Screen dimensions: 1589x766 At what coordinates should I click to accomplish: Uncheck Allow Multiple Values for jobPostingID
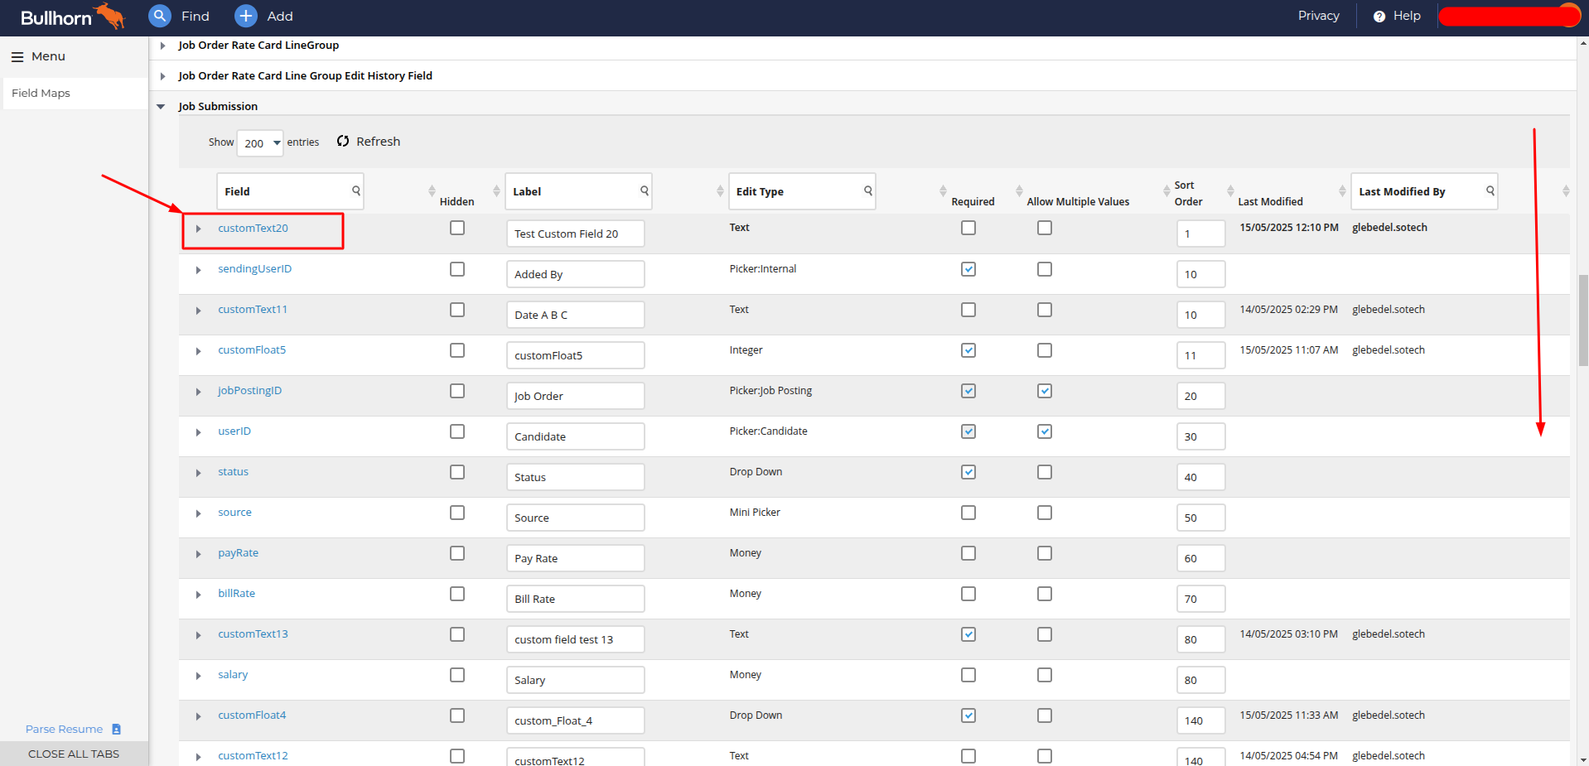coord(1045,391)
